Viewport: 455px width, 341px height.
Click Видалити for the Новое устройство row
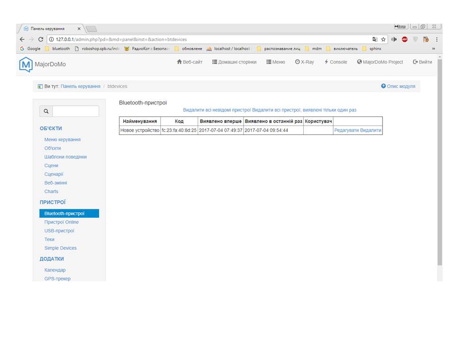371,130
